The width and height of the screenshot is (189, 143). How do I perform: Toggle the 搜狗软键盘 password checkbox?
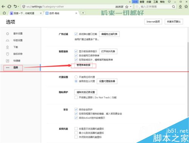[x=76, y=114]
